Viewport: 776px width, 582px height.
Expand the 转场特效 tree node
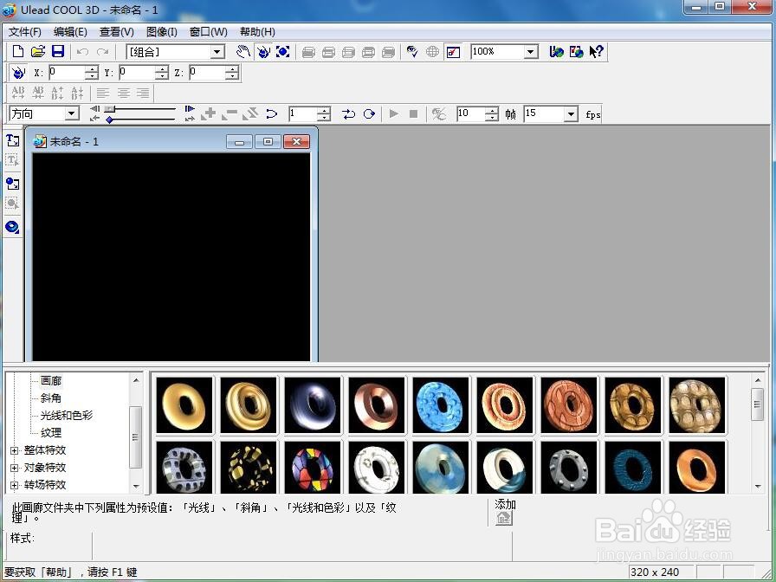[x=15, y=485]
